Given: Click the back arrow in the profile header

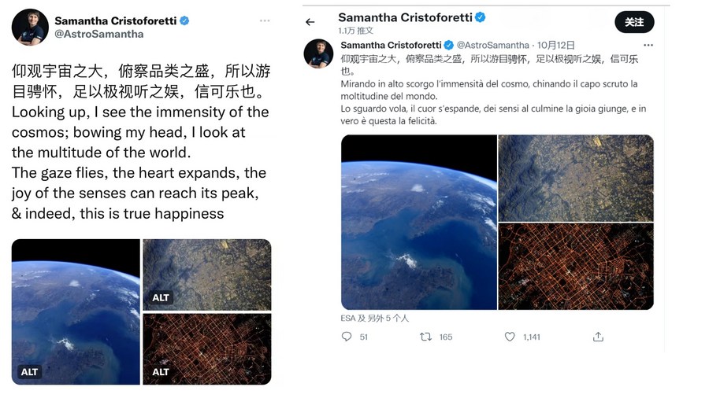Looking at the screenshot, I should point(310,22).
